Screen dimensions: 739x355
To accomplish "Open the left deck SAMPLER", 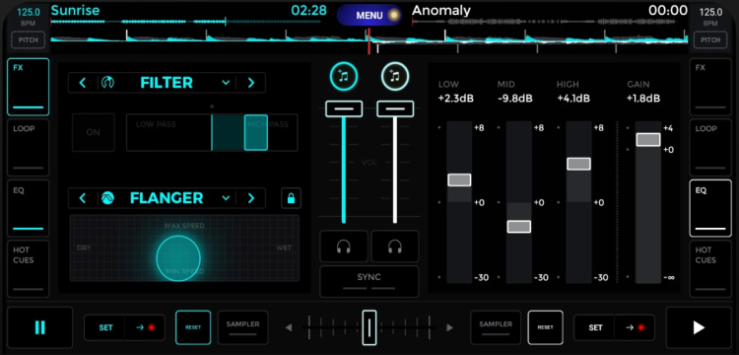I will (x=242, y=327).
